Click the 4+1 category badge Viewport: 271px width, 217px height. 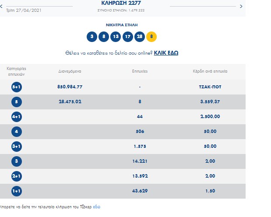(x=17, y=117)
